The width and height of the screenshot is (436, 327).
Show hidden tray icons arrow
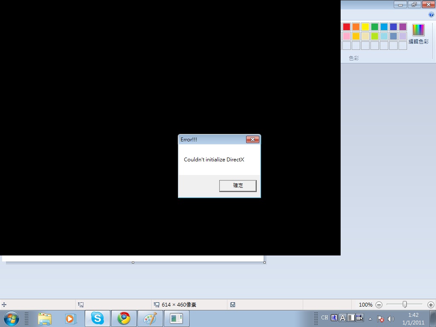click(x=370, y=319)
